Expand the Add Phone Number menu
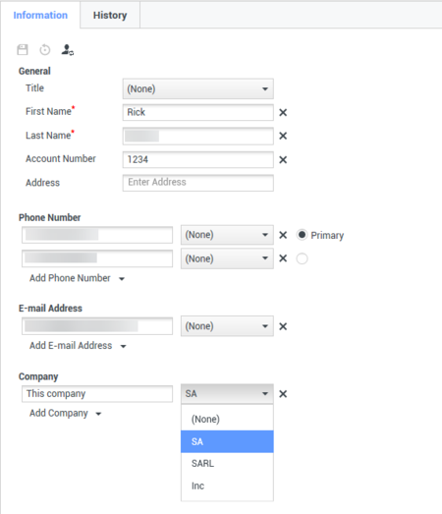 pos(77,278)
